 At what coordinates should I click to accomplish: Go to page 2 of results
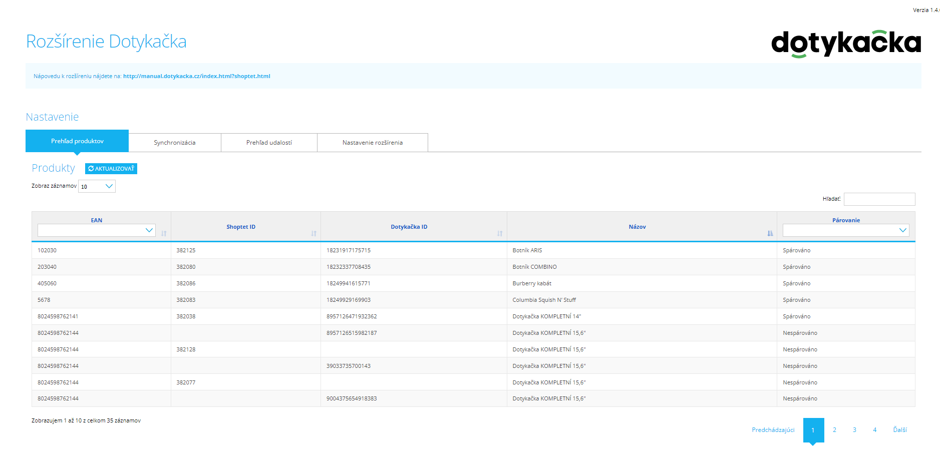835,430
